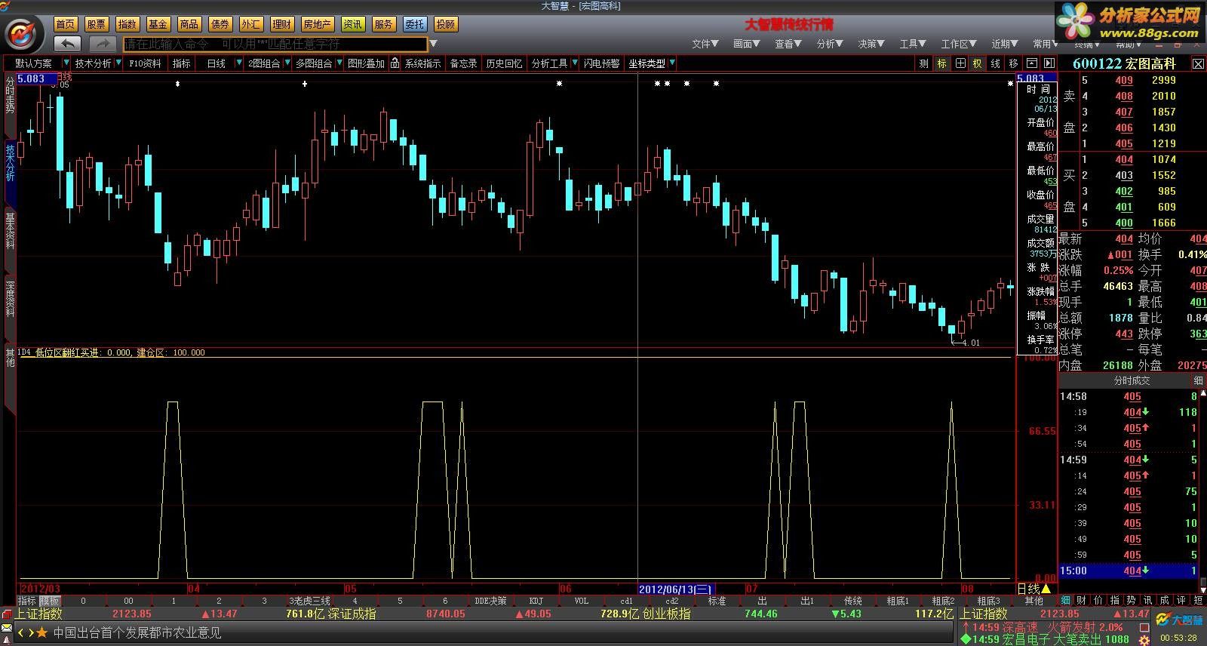Image resolution: width=1207 pixels, height=646 pixels.
Task: Click the 大智慧 status bar logo
Action: pyautogui.click(x=1180, y=620)
